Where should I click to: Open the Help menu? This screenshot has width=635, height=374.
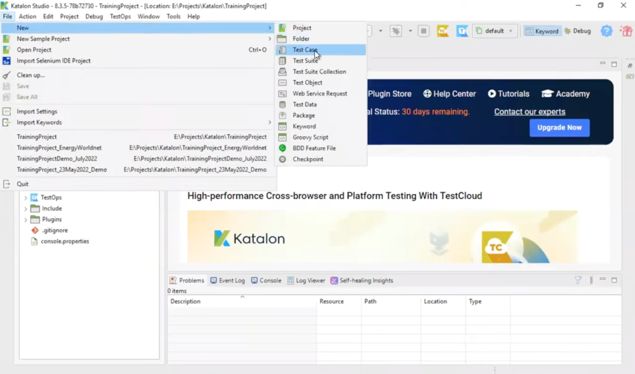coord(193,17)
